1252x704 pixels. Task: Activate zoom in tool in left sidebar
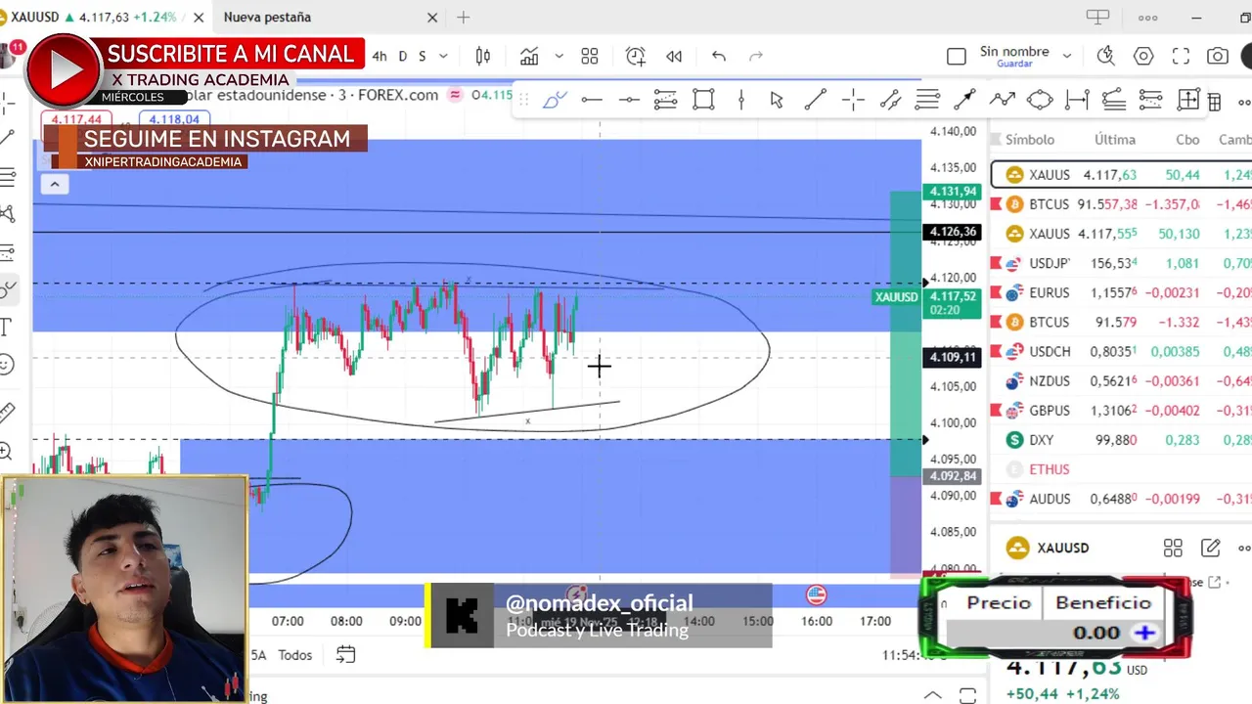coord(6,451)
